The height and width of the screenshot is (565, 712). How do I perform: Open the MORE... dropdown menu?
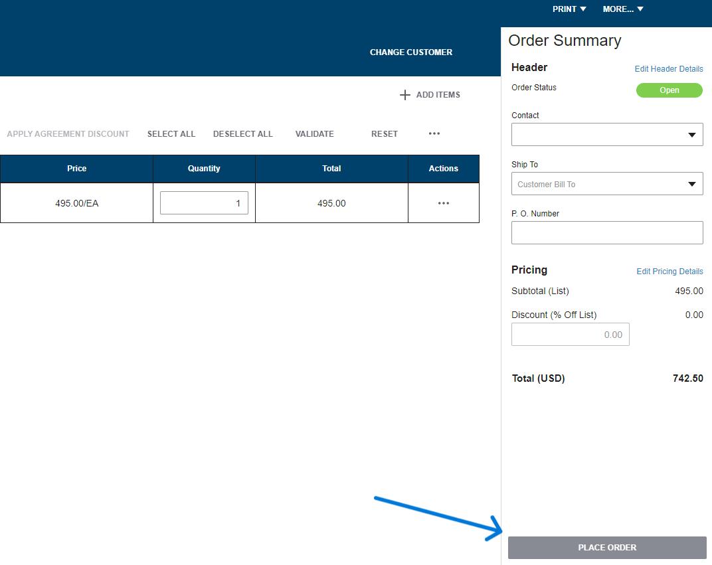622,9
